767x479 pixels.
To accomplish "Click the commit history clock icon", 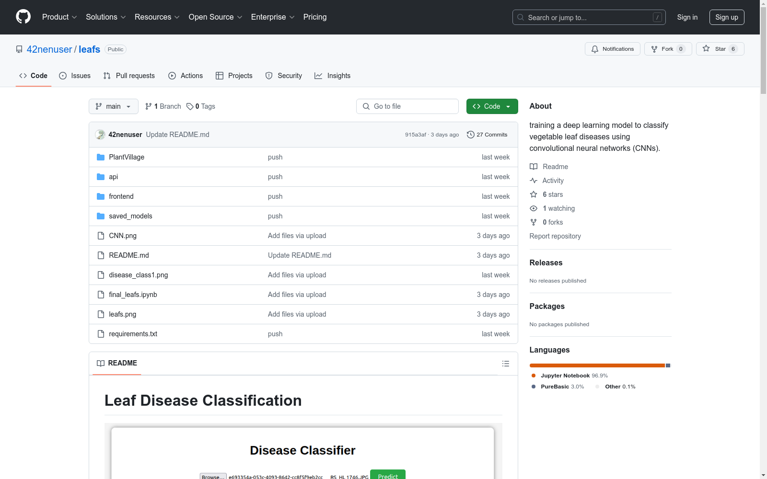I will tap(471, 135).
